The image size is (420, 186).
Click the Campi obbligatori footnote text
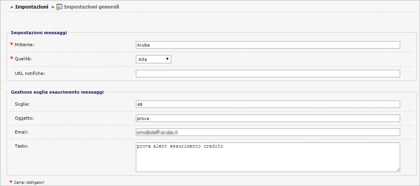click(x=30, y=183)
